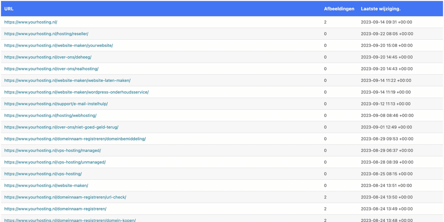The width and height of the screenshot is (444, 222).
Task: Select date 2023-09-20 14:43 +00:00
Action: 387,69
